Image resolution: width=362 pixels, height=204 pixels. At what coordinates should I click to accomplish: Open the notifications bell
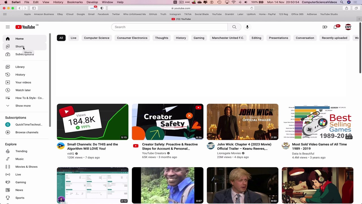coord(335,27)
